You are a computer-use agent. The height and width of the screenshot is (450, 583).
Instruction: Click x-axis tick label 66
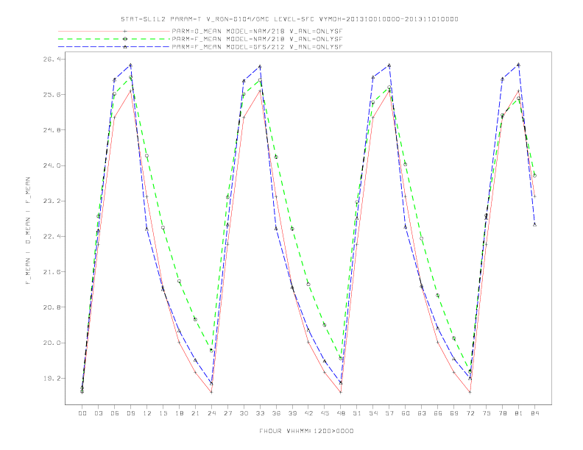(x=438, y=413)
